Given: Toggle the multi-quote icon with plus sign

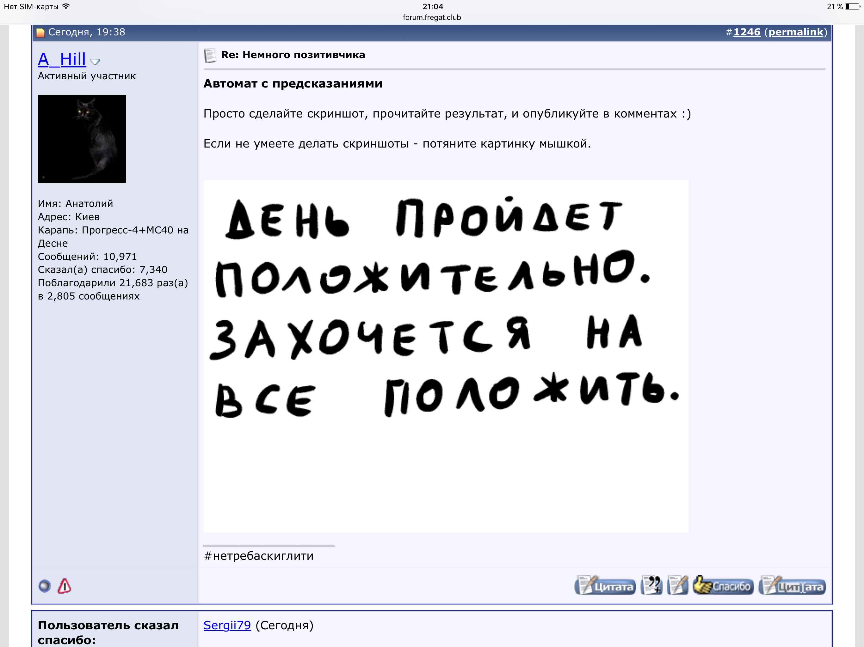Looking at the screenshot, I should 651,585.
